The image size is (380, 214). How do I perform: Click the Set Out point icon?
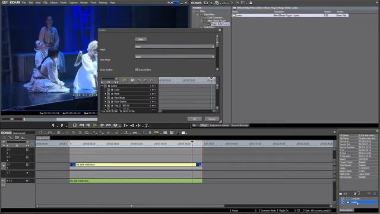click(x=62, y=125)
